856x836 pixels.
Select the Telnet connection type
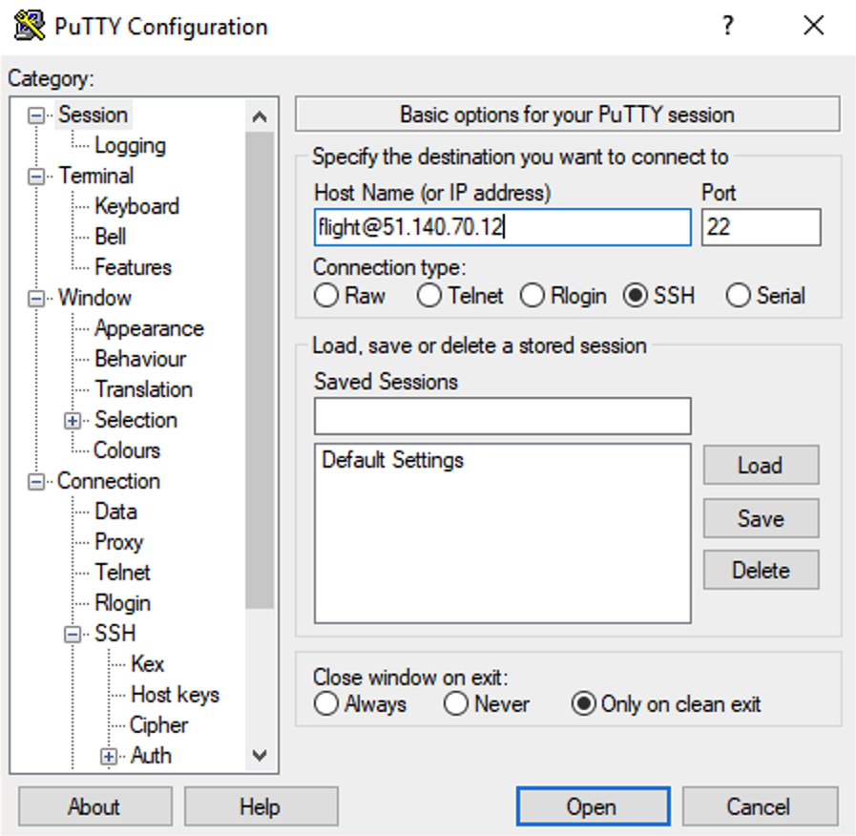(x=429, y=296)
